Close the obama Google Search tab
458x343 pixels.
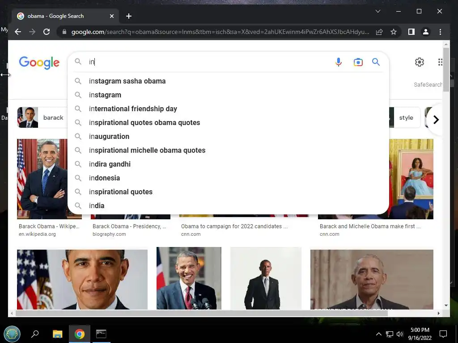[x=111, y=16]
